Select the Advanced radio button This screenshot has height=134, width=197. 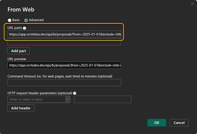[26, 20]
